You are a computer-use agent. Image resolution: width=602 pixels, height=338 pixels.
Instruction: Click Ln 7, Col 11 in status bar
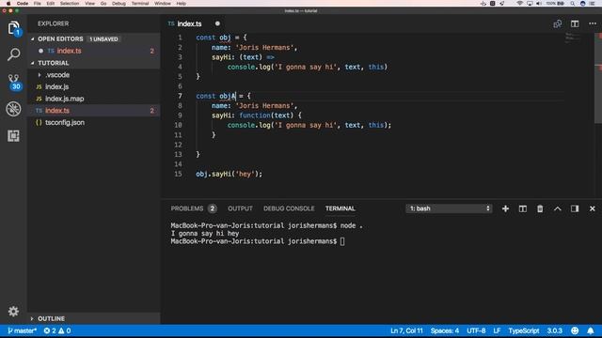coord(406,330)
